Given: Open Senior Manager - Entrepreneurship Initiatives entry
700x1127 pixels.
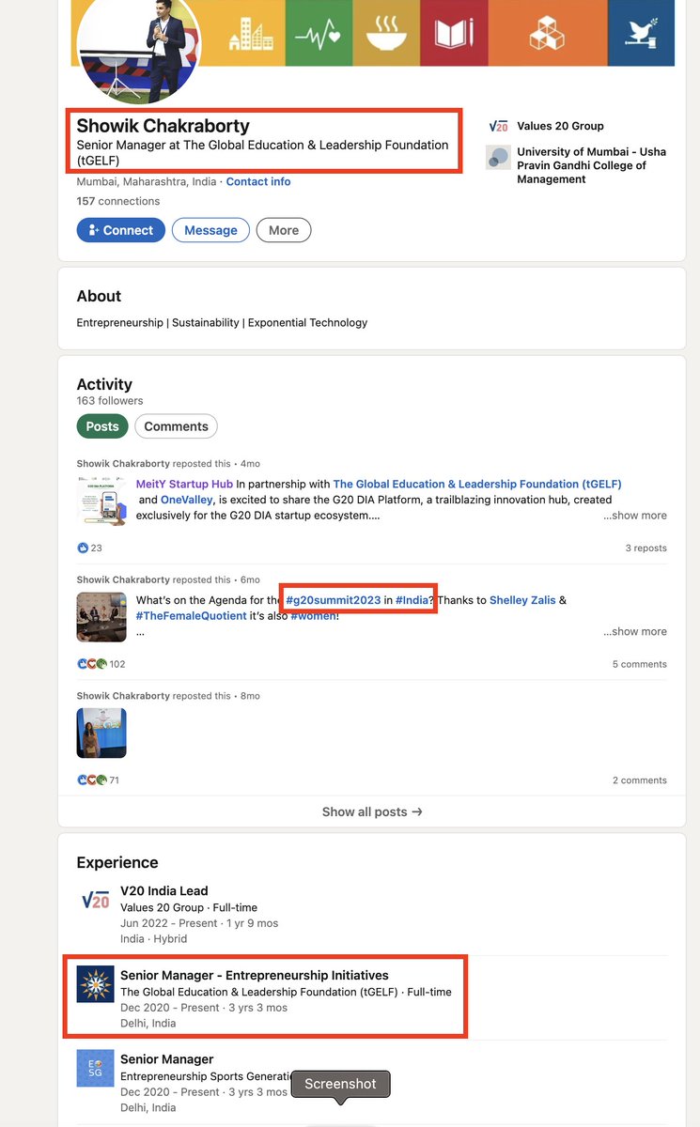Looking at the screenshot, I should point(255,975).
